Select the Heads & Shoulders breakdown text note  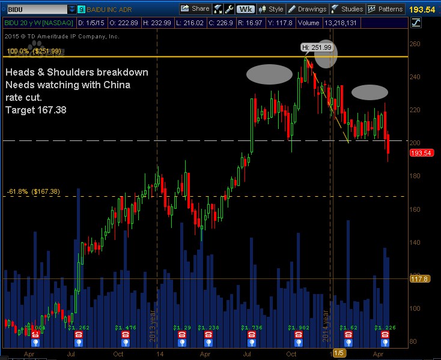coord(77,72)
